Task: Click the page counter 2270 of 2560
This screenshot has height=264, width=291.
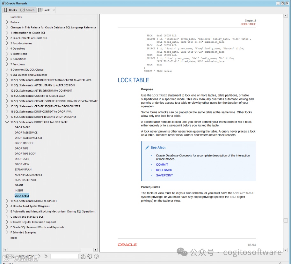Action: point(26,256)
